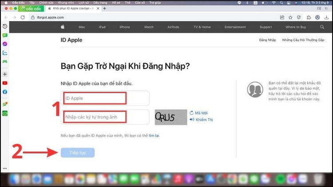Open the shield ad-block icon
This screenshot has height=187, width=333.
pos(299,17)
